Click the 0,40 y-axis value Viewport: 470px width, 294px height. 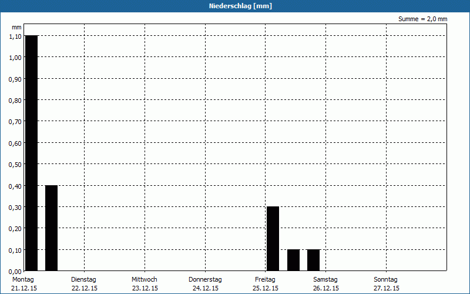tap(15, 186)
